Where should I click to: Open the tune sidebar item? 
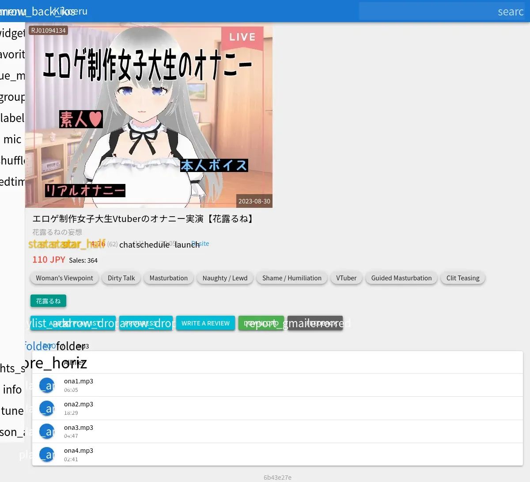(12, 411)
